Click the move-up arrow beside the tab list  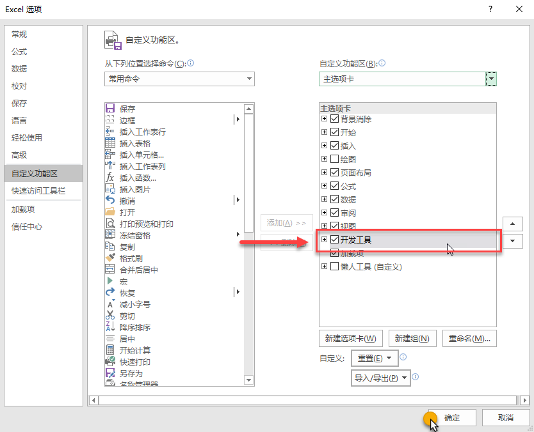[512, 224]
